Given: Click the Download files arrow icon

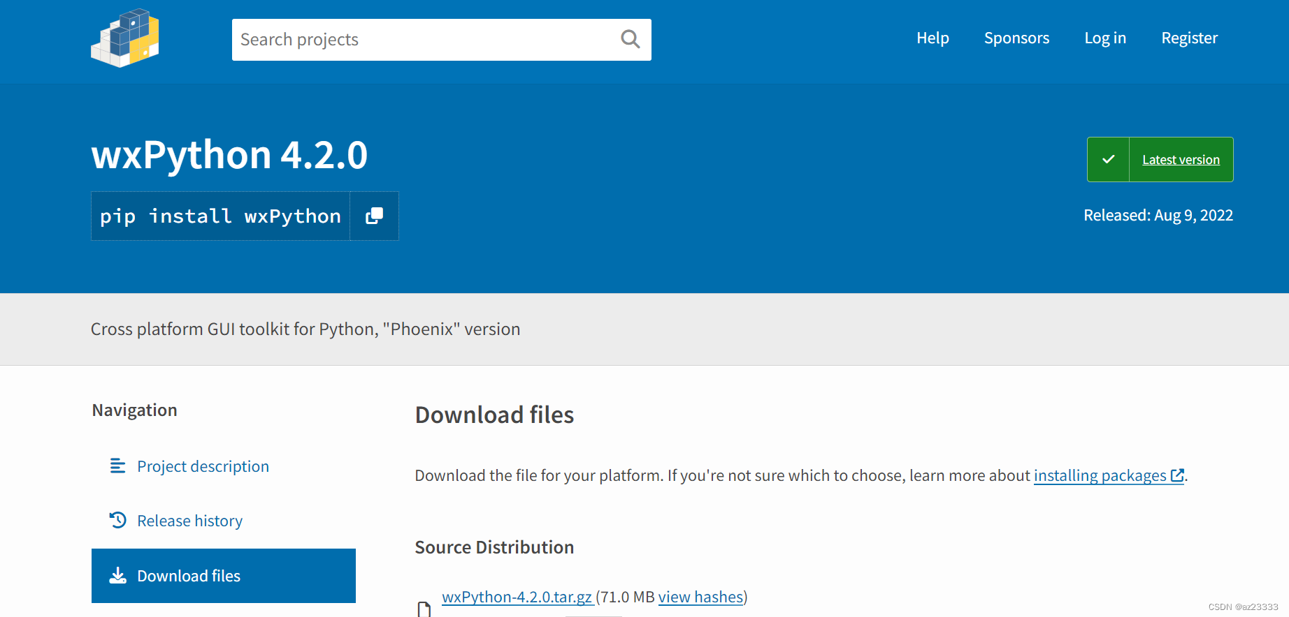Looking at the screenshot, I should [117, 575].
